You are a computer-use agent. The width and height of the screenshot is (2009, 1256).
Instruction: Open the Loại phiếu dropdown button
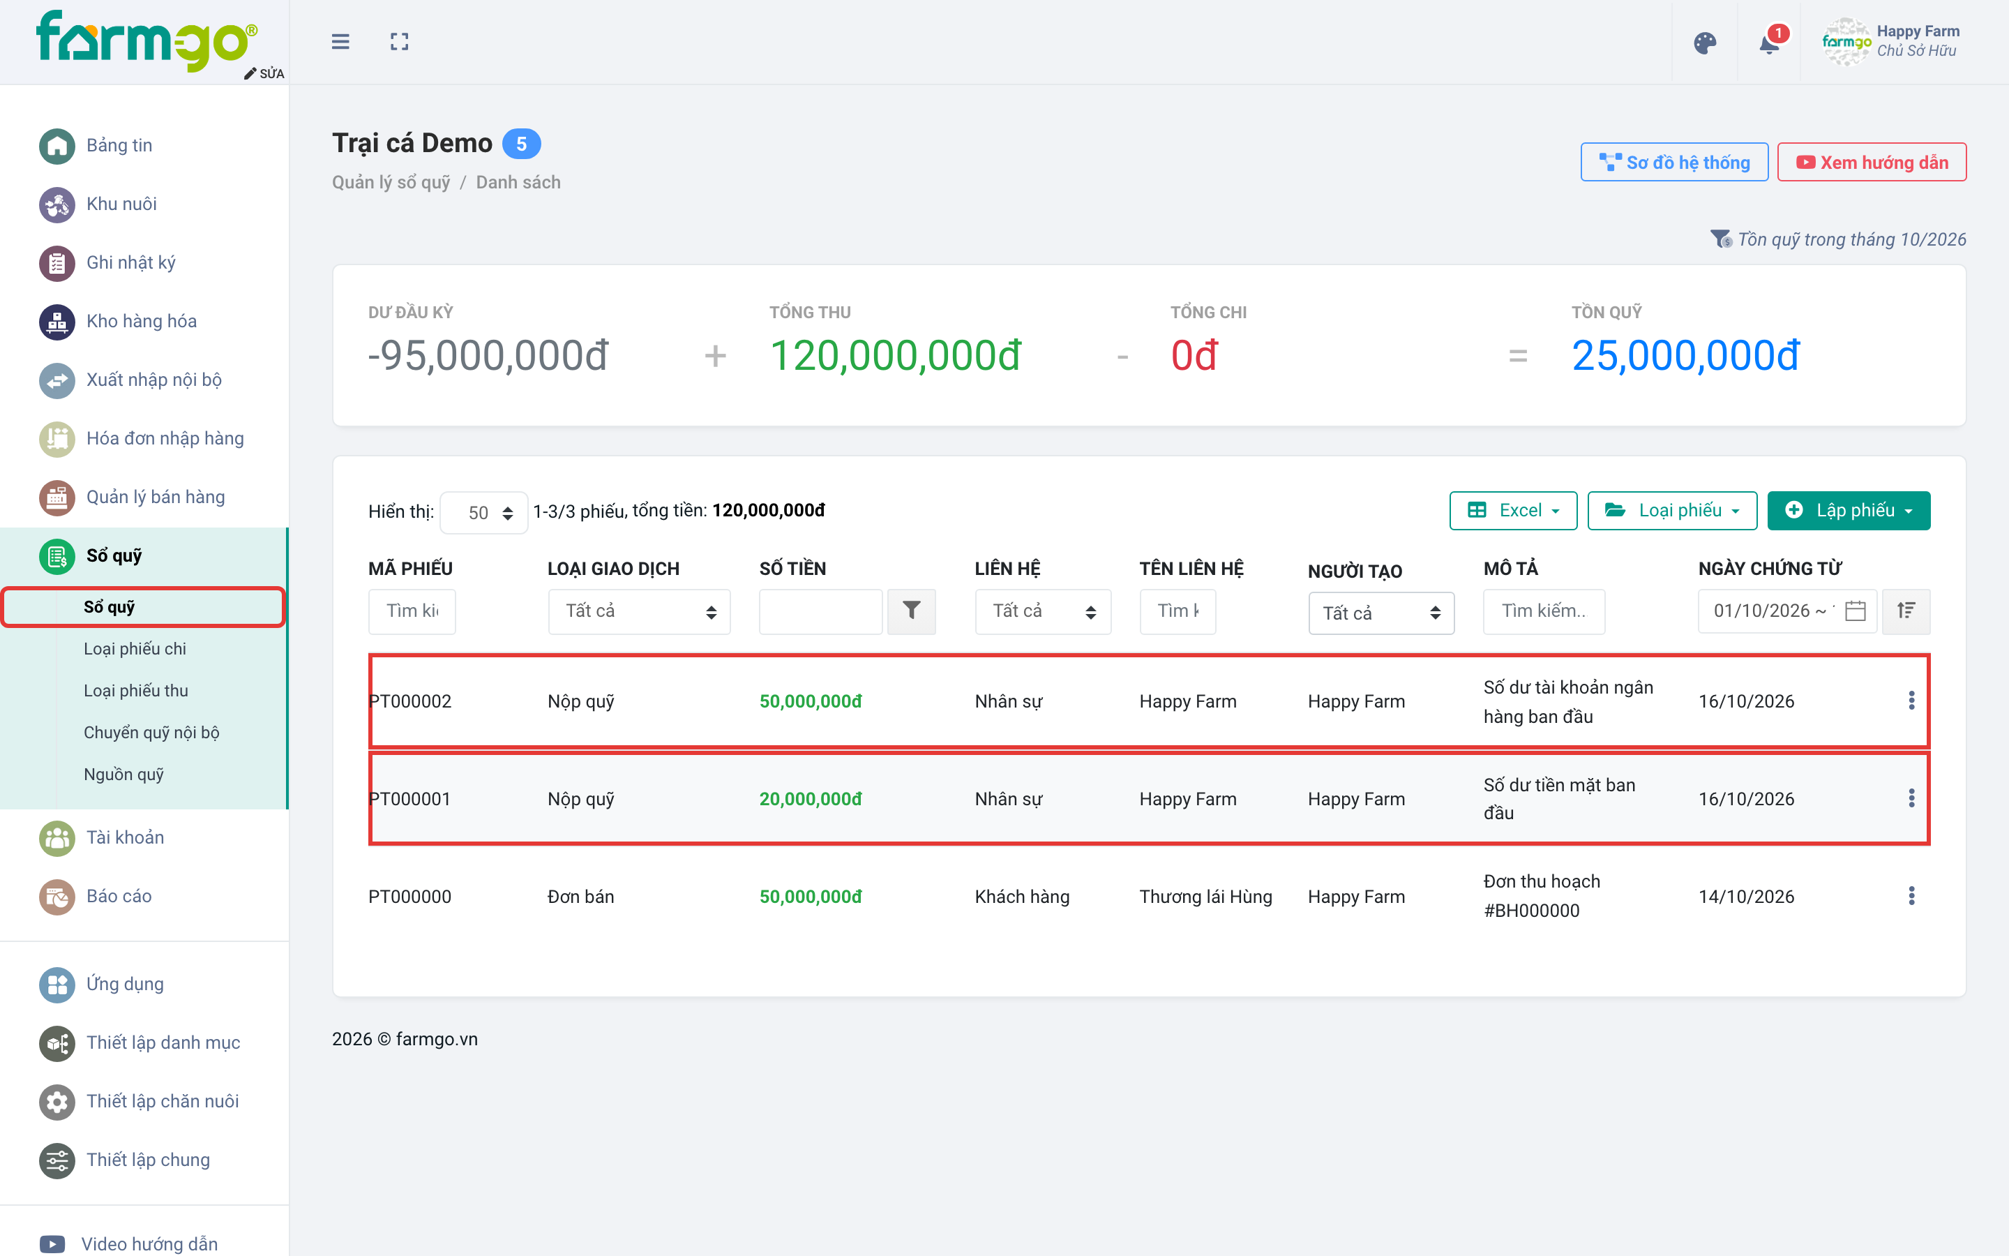(1672, 511)
